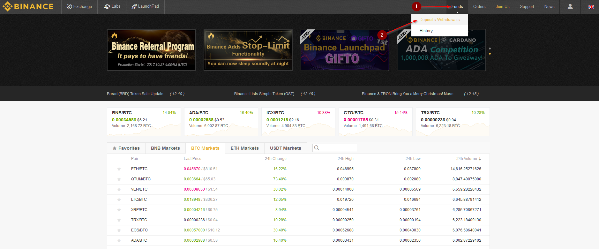Image resolution: width=599 pixels, height=249 pixels.
Task: Sort by 24h Change column header
Action: [x=275, y=159]
